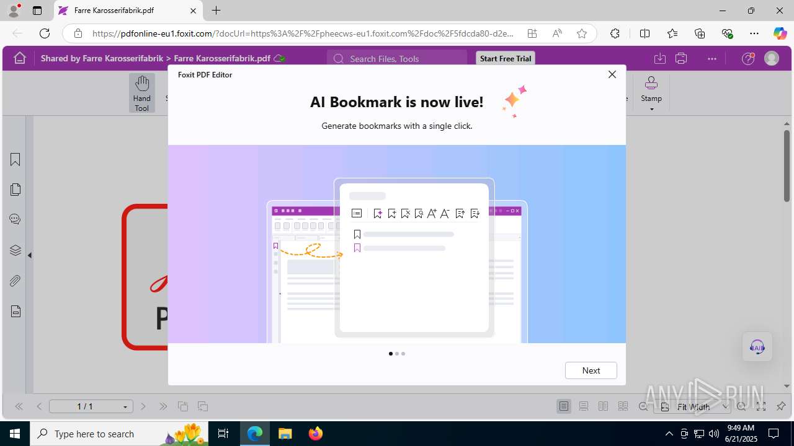
Task: Open the help question icon
Action: (x=748, y=58)
